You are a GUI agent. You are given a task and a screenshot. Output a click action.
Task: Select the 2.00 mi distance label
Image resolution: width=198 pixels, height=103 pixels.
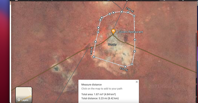(130, 10)
